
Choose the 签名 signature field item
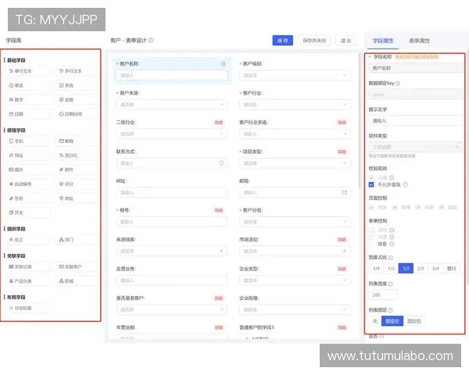(x=28, y=198)
